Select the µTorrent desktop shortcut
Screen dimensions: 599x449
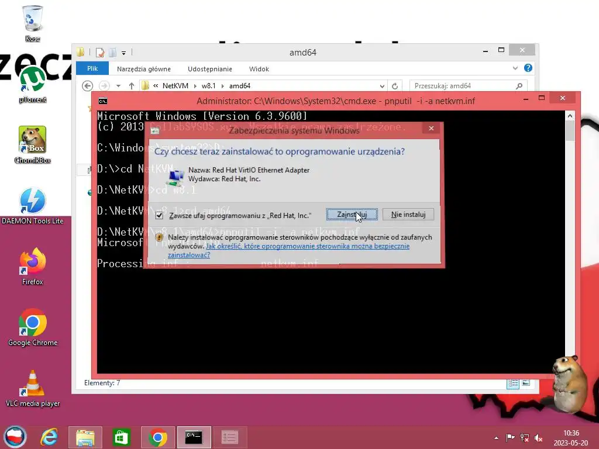point(33,84)
